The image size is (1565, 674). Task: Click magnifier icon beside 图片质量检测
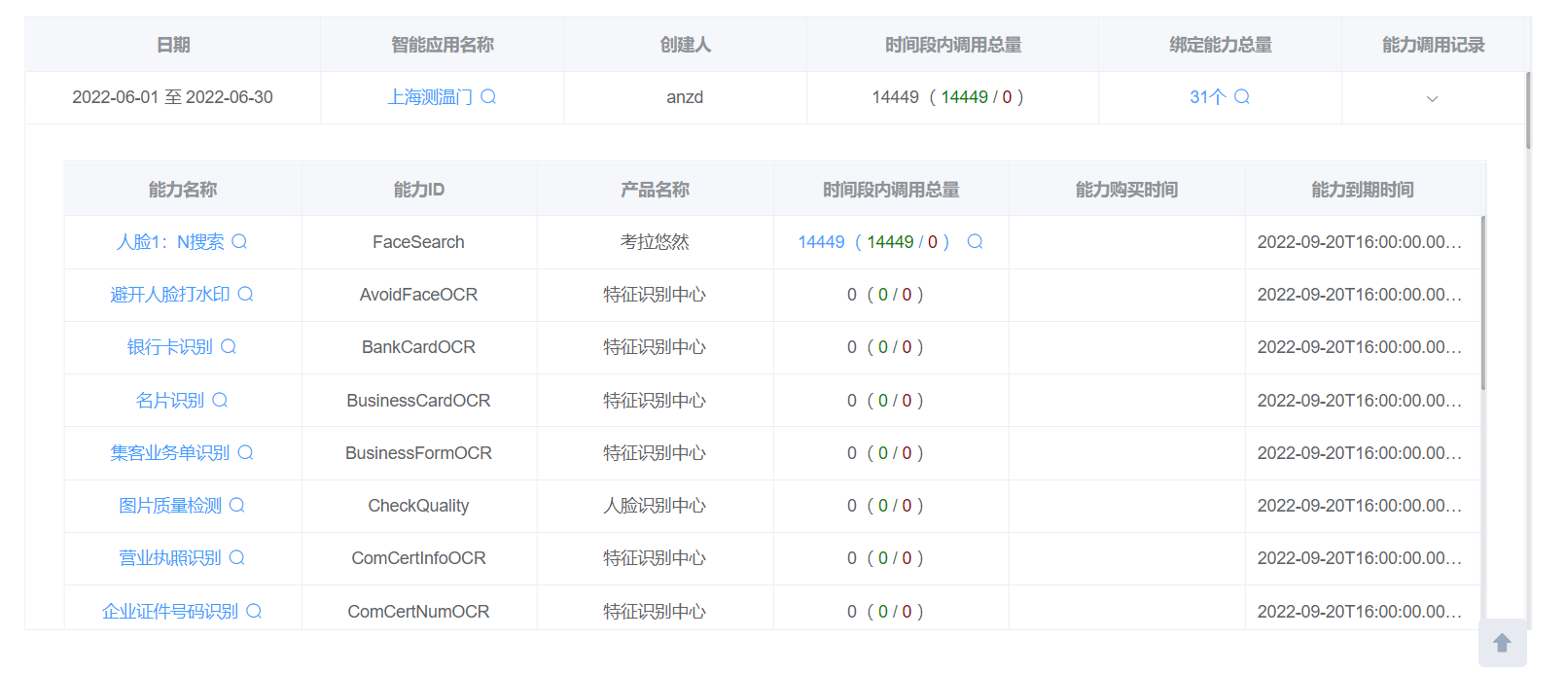(x=236, y=505)
